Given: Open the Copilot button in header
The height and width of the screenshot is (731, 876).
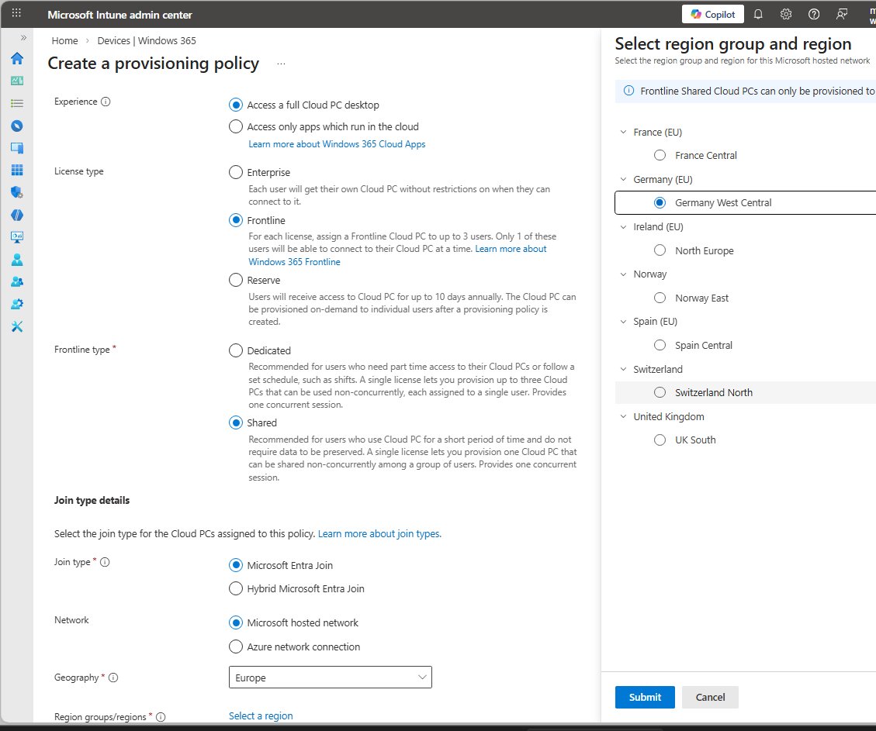Looking at the screenshot, I should [713, 14].
